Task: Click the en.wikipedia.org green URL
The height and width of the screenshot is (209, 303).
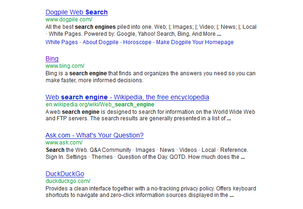Action: 100,104
